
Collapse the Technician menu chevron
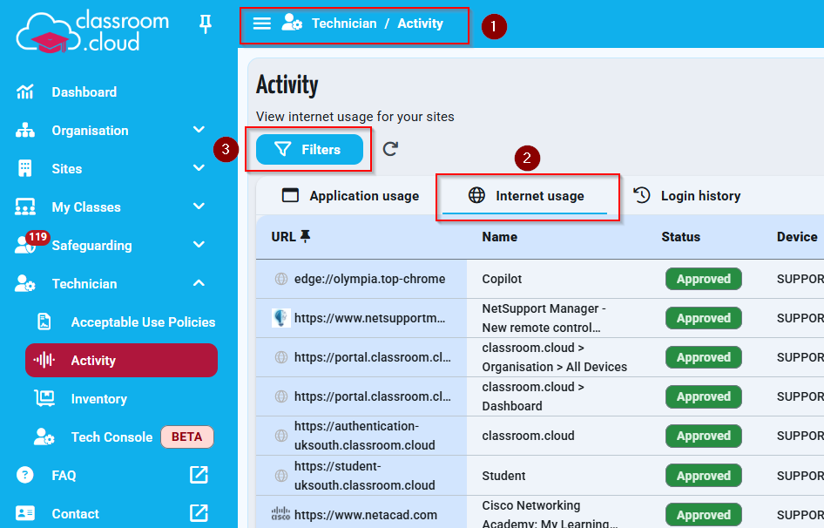coord(199,283)
